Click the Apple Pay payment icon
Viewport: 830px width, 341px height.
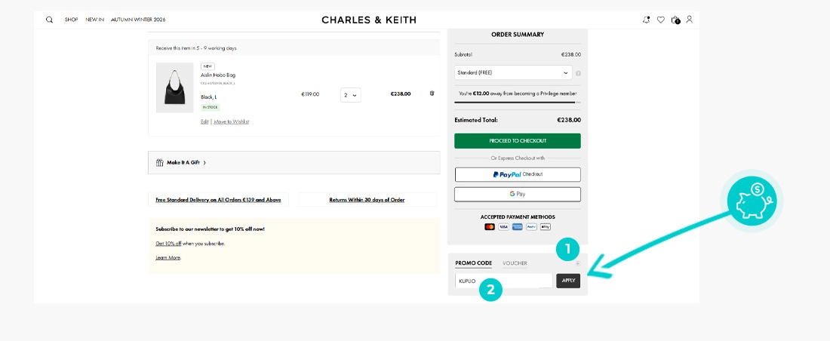pos(546,226)
